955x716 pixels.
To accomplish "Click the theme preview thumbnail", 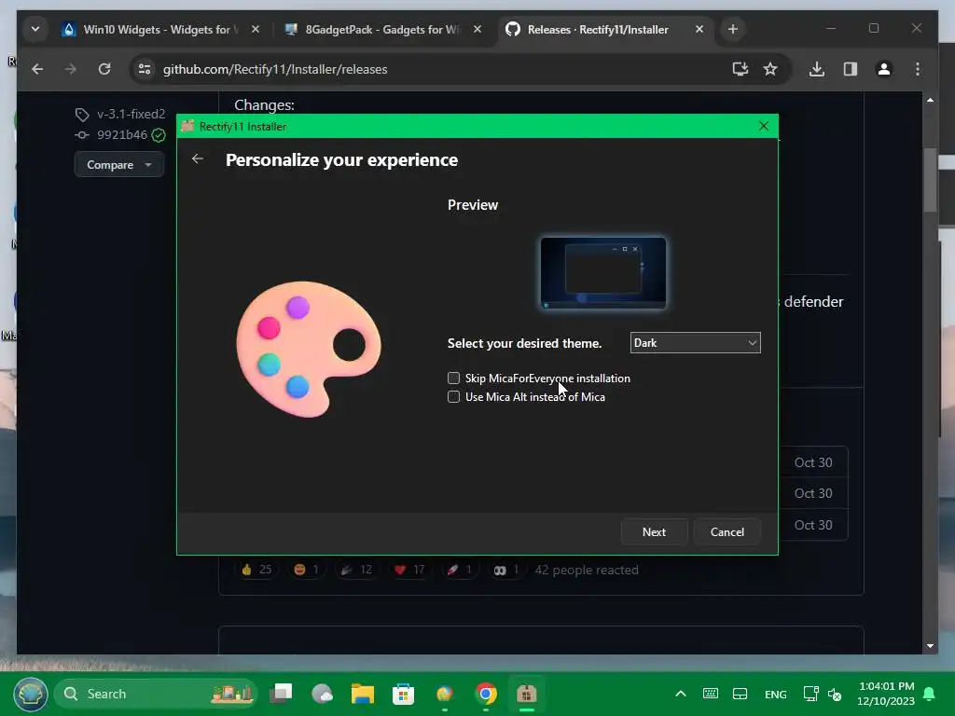I will tap(603, 273).
